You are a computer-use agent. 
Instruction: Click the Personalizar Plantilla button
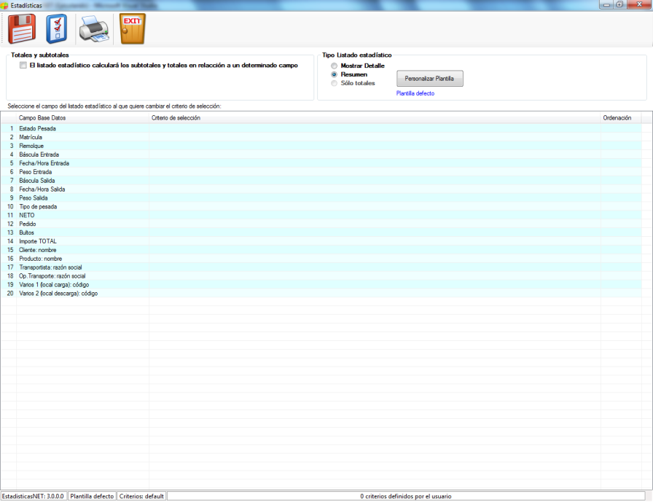tap(429, 78)
